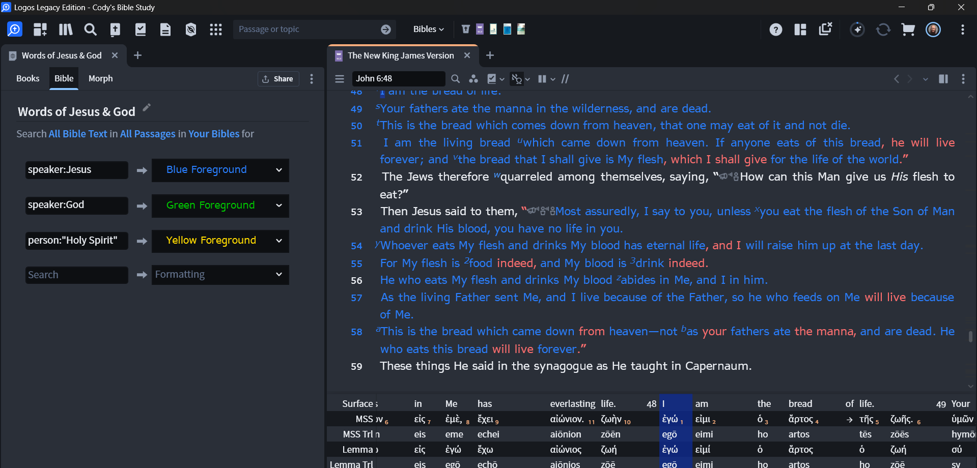Click the go arrow in the passage box
977x468 pixels.
pyautogui.click(x=386, y=30)
